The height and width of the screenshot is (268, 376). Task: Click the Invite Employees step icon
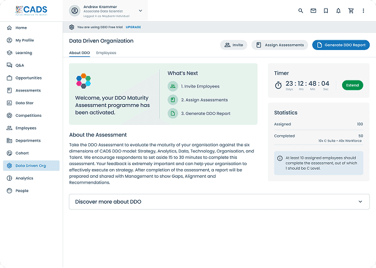click(172, 86)
